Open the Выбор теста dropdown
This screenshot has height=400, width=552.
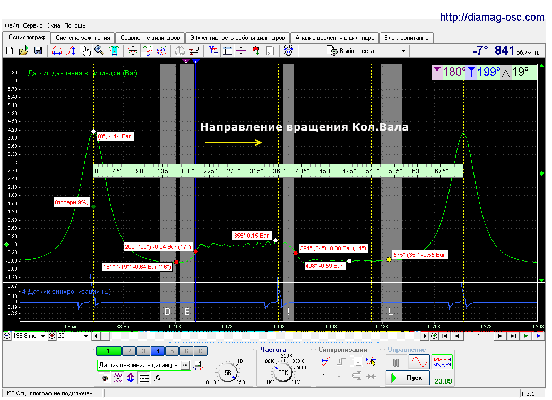pos(403,51)
